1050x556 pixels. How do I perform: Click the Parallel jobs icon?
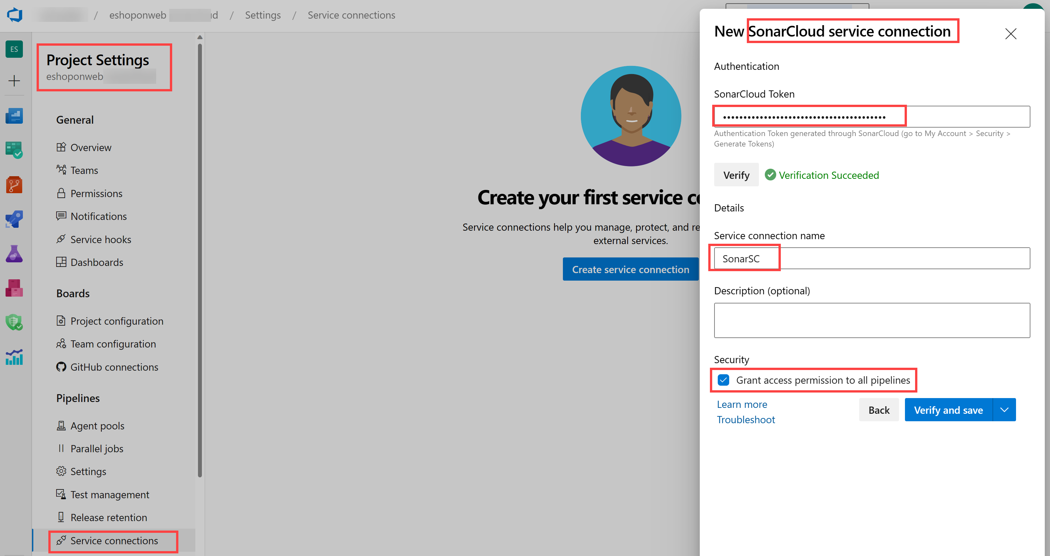click(x=61, y=448)
